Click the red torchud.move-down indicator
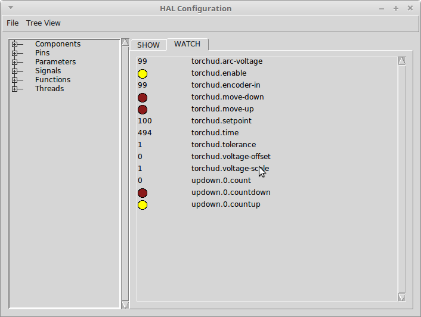 [143, 98]
